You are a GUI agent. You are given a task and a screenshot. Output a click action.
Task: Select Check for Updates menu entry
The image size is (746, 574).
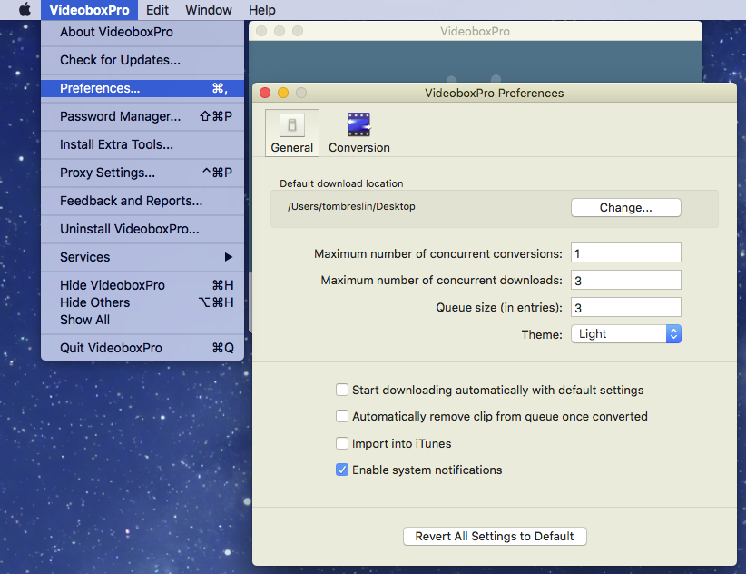point(142,60)
